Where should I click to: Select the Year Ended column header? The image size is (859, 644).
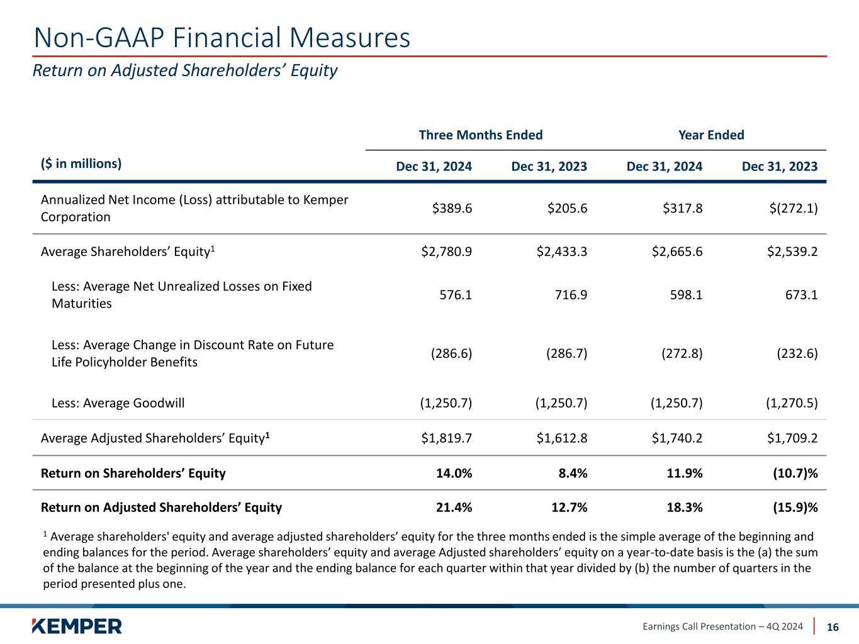point(711,135)
